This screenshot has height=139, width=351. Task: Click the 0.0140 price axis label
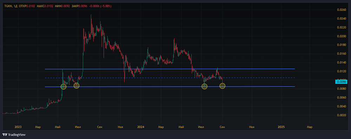click(342, 63)
